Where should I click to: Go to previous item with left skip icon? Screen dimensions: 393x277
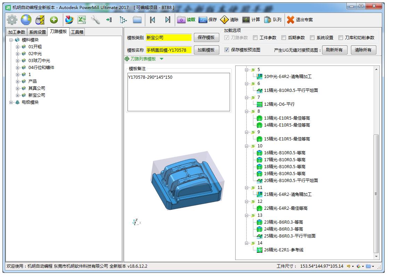click(153, 19)
